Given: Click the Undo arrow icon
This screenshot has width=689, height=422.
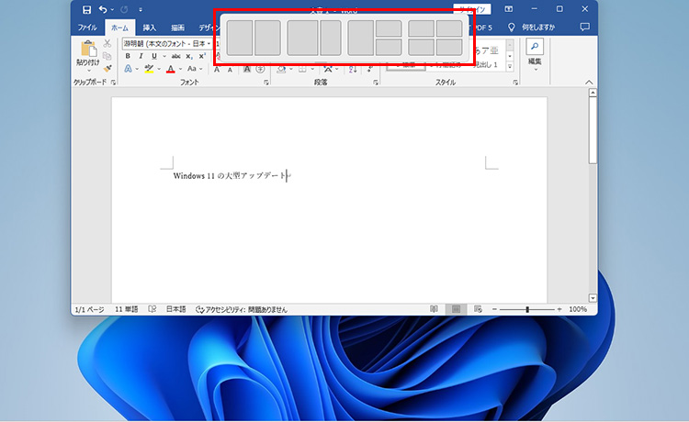Looking at the screenshot, I should pos(103,9).
